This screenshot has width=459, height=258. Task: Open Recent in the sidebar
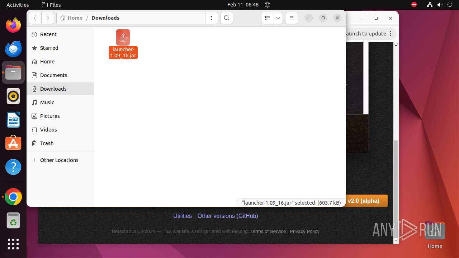click(x=60, y=34)
